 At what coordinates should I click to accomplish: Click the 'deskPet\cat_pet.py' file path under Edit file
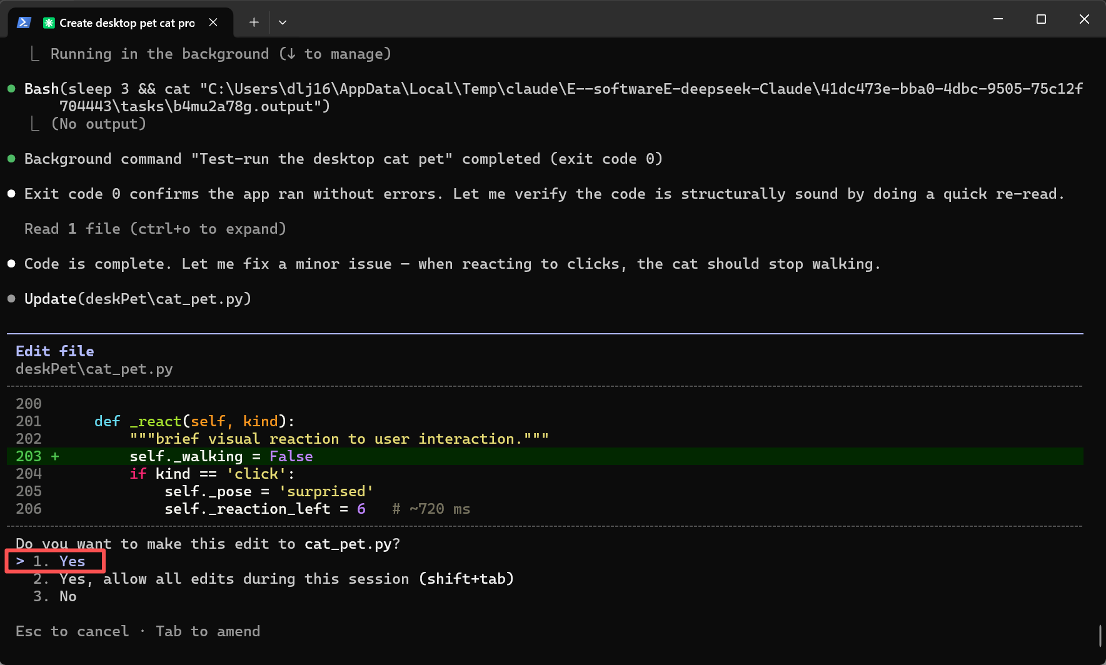click(x=94, y=369)
